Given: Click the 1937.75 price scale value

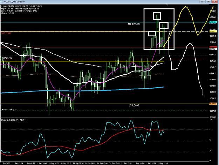Looking at the screenshot, I should (x=213, y=111).
